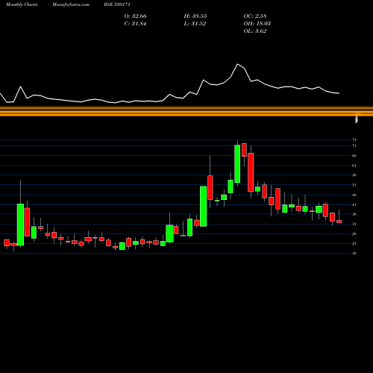Click the price axis label '61'
The height and width of the screenshot is (373, 373).
point(354,166)
